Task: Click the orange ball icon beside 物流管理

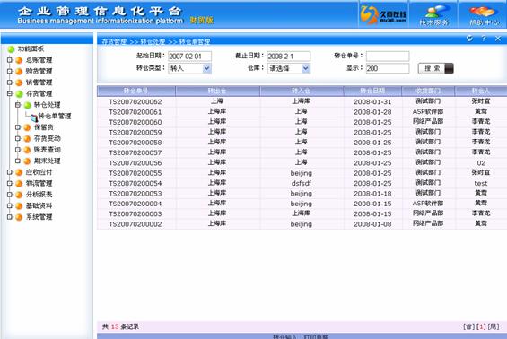Action: (19, 184)
